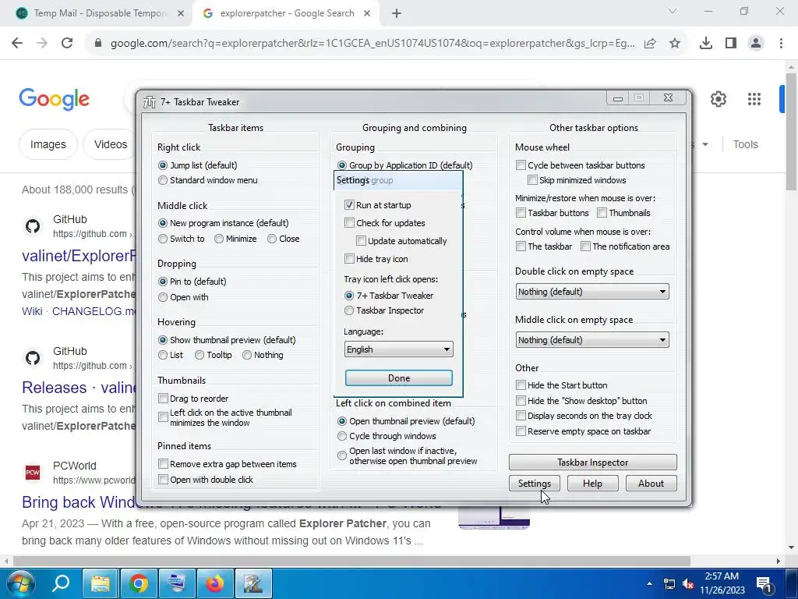The image size is (798, 599).
Task: Click Done in Settings dialog
Action: (398, 378)
